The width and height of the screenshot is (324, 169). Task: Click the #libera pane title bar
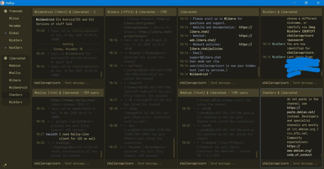coord(141,12)
